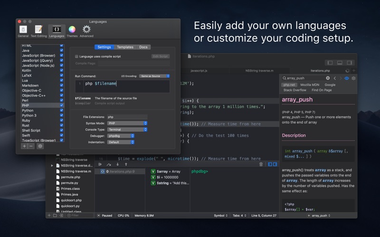Click the debugger continue button
The image size is (380, 237).
point(100,164)
